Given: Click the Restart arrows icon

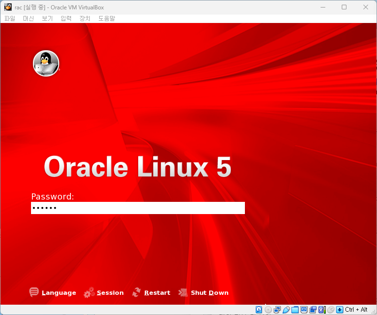Looking at the screenshot, I should (x=136, y=292).
